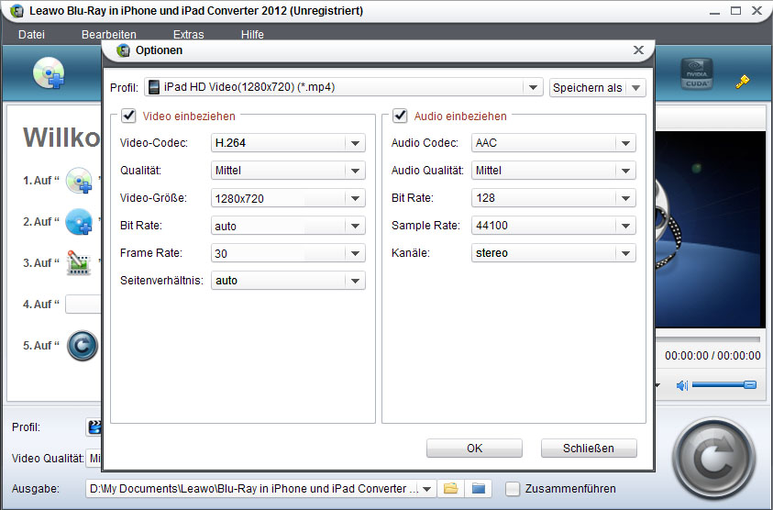Click the large Convert button at bottom right
Screen dimensions: 773x510
713,459
